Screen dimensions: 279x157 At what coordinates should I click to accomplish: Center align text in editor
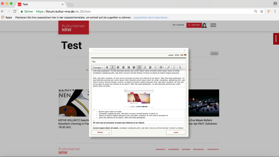tap(123, 67)
